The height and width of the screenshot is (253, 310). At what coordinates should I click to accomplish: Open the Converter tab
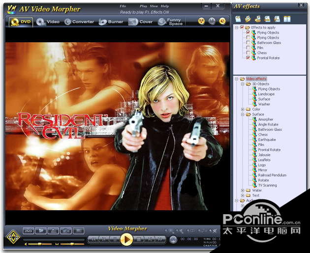click(79, 22)
